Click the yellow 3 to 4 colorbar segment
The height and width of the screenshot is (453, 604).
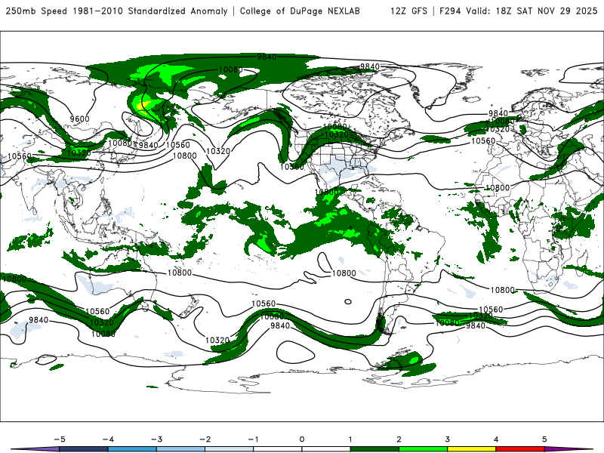click(x=471, y=449)
